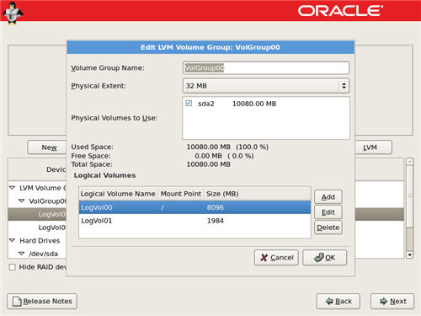Image resolution: width=421 pixels, height=316 pixels.
Task: Click the LVM button in background window
Action: (x=373, y=147)
